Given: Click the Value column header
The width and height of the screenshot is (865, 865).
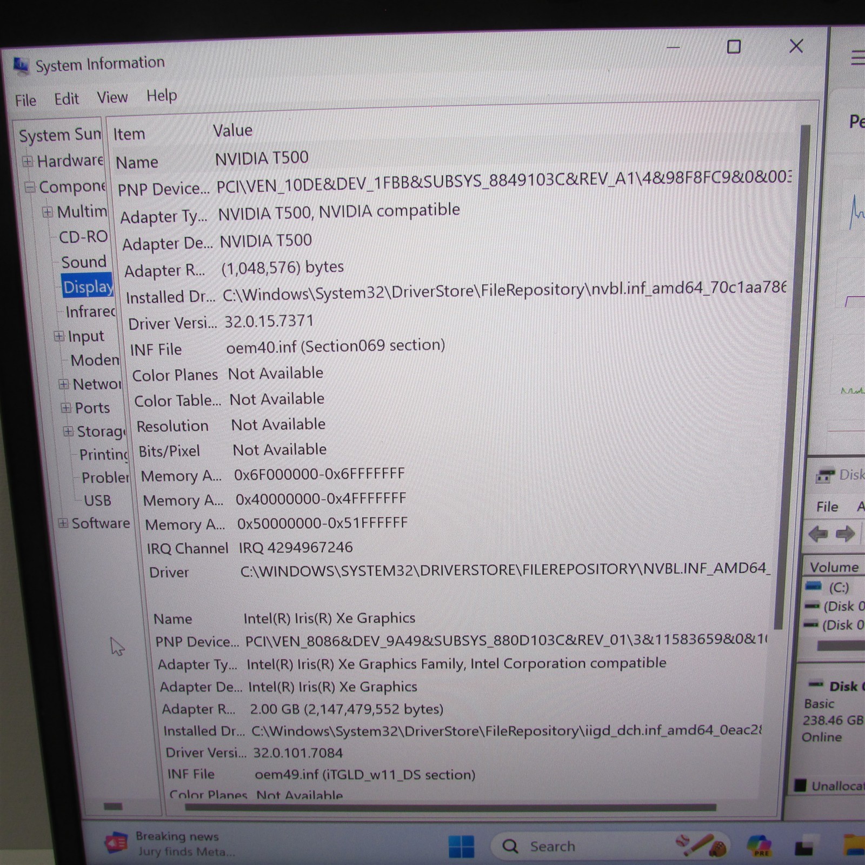Looking at the screenshot, I should tap(232, 130).
